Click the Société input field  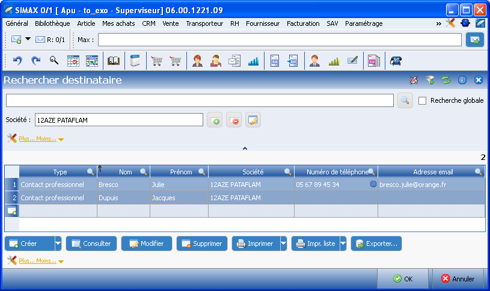tap(118, 120)
